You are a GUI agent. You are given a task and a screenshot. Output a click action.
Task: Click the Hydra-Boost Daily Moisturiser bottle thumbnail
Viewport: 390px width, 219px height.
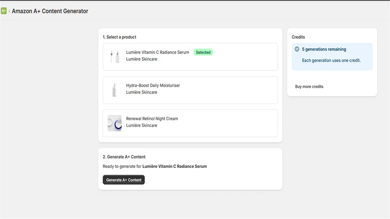[x=115, y=90]
